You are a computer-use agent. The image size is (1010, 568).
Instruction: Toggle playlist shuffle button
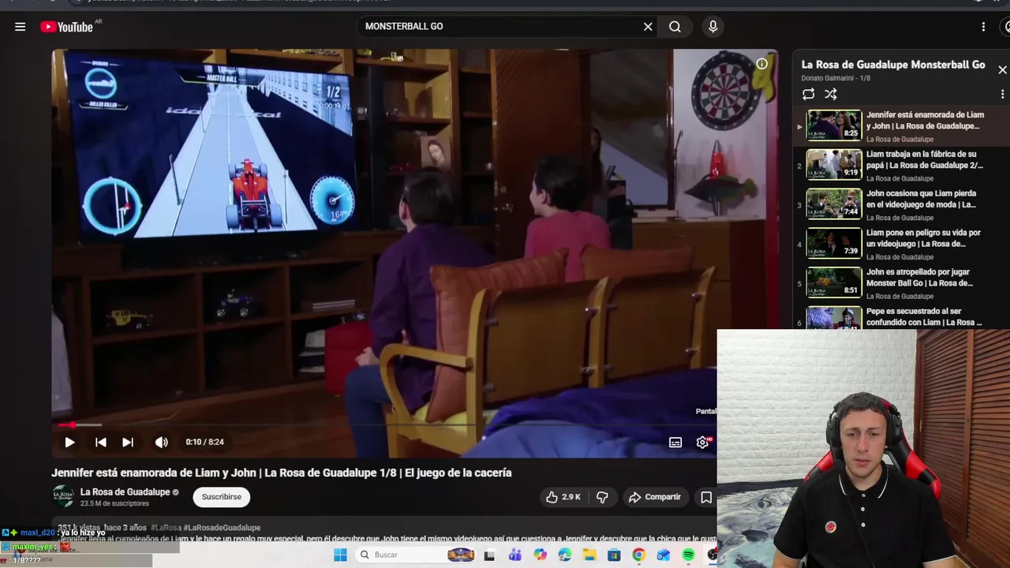pos(831,94)
